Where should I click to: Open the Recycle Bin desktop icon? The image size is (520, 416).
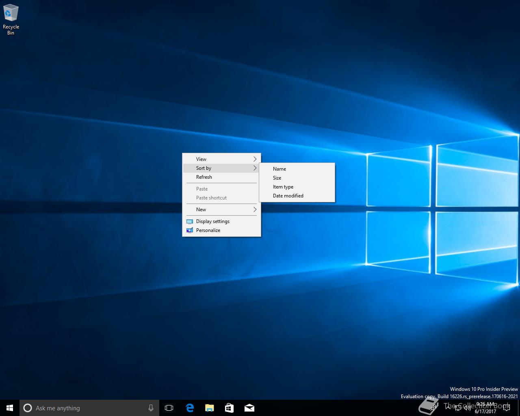(x=11, y=19)
